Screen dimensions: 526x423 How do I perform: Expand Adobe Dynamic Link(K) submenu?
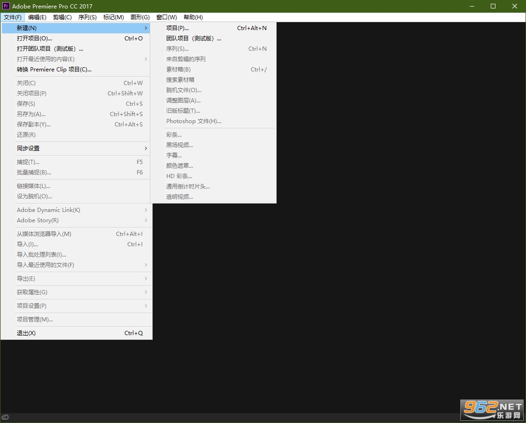point(76,210)
